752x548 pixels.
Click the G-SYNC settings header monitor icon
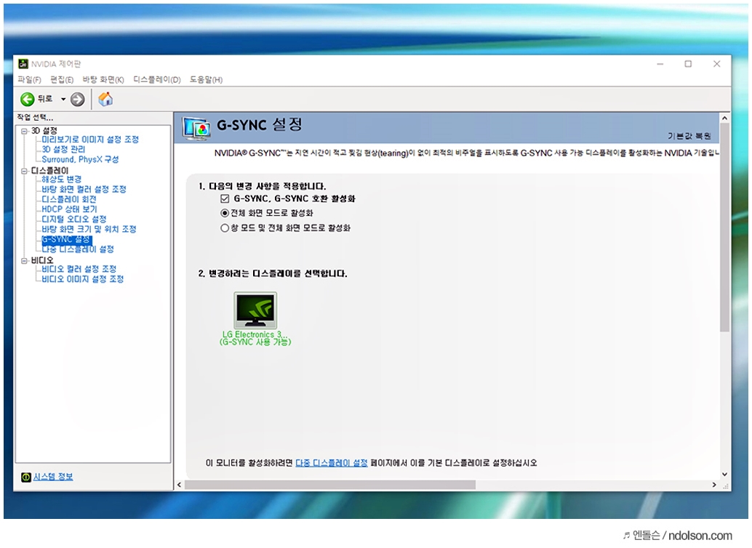196,127
